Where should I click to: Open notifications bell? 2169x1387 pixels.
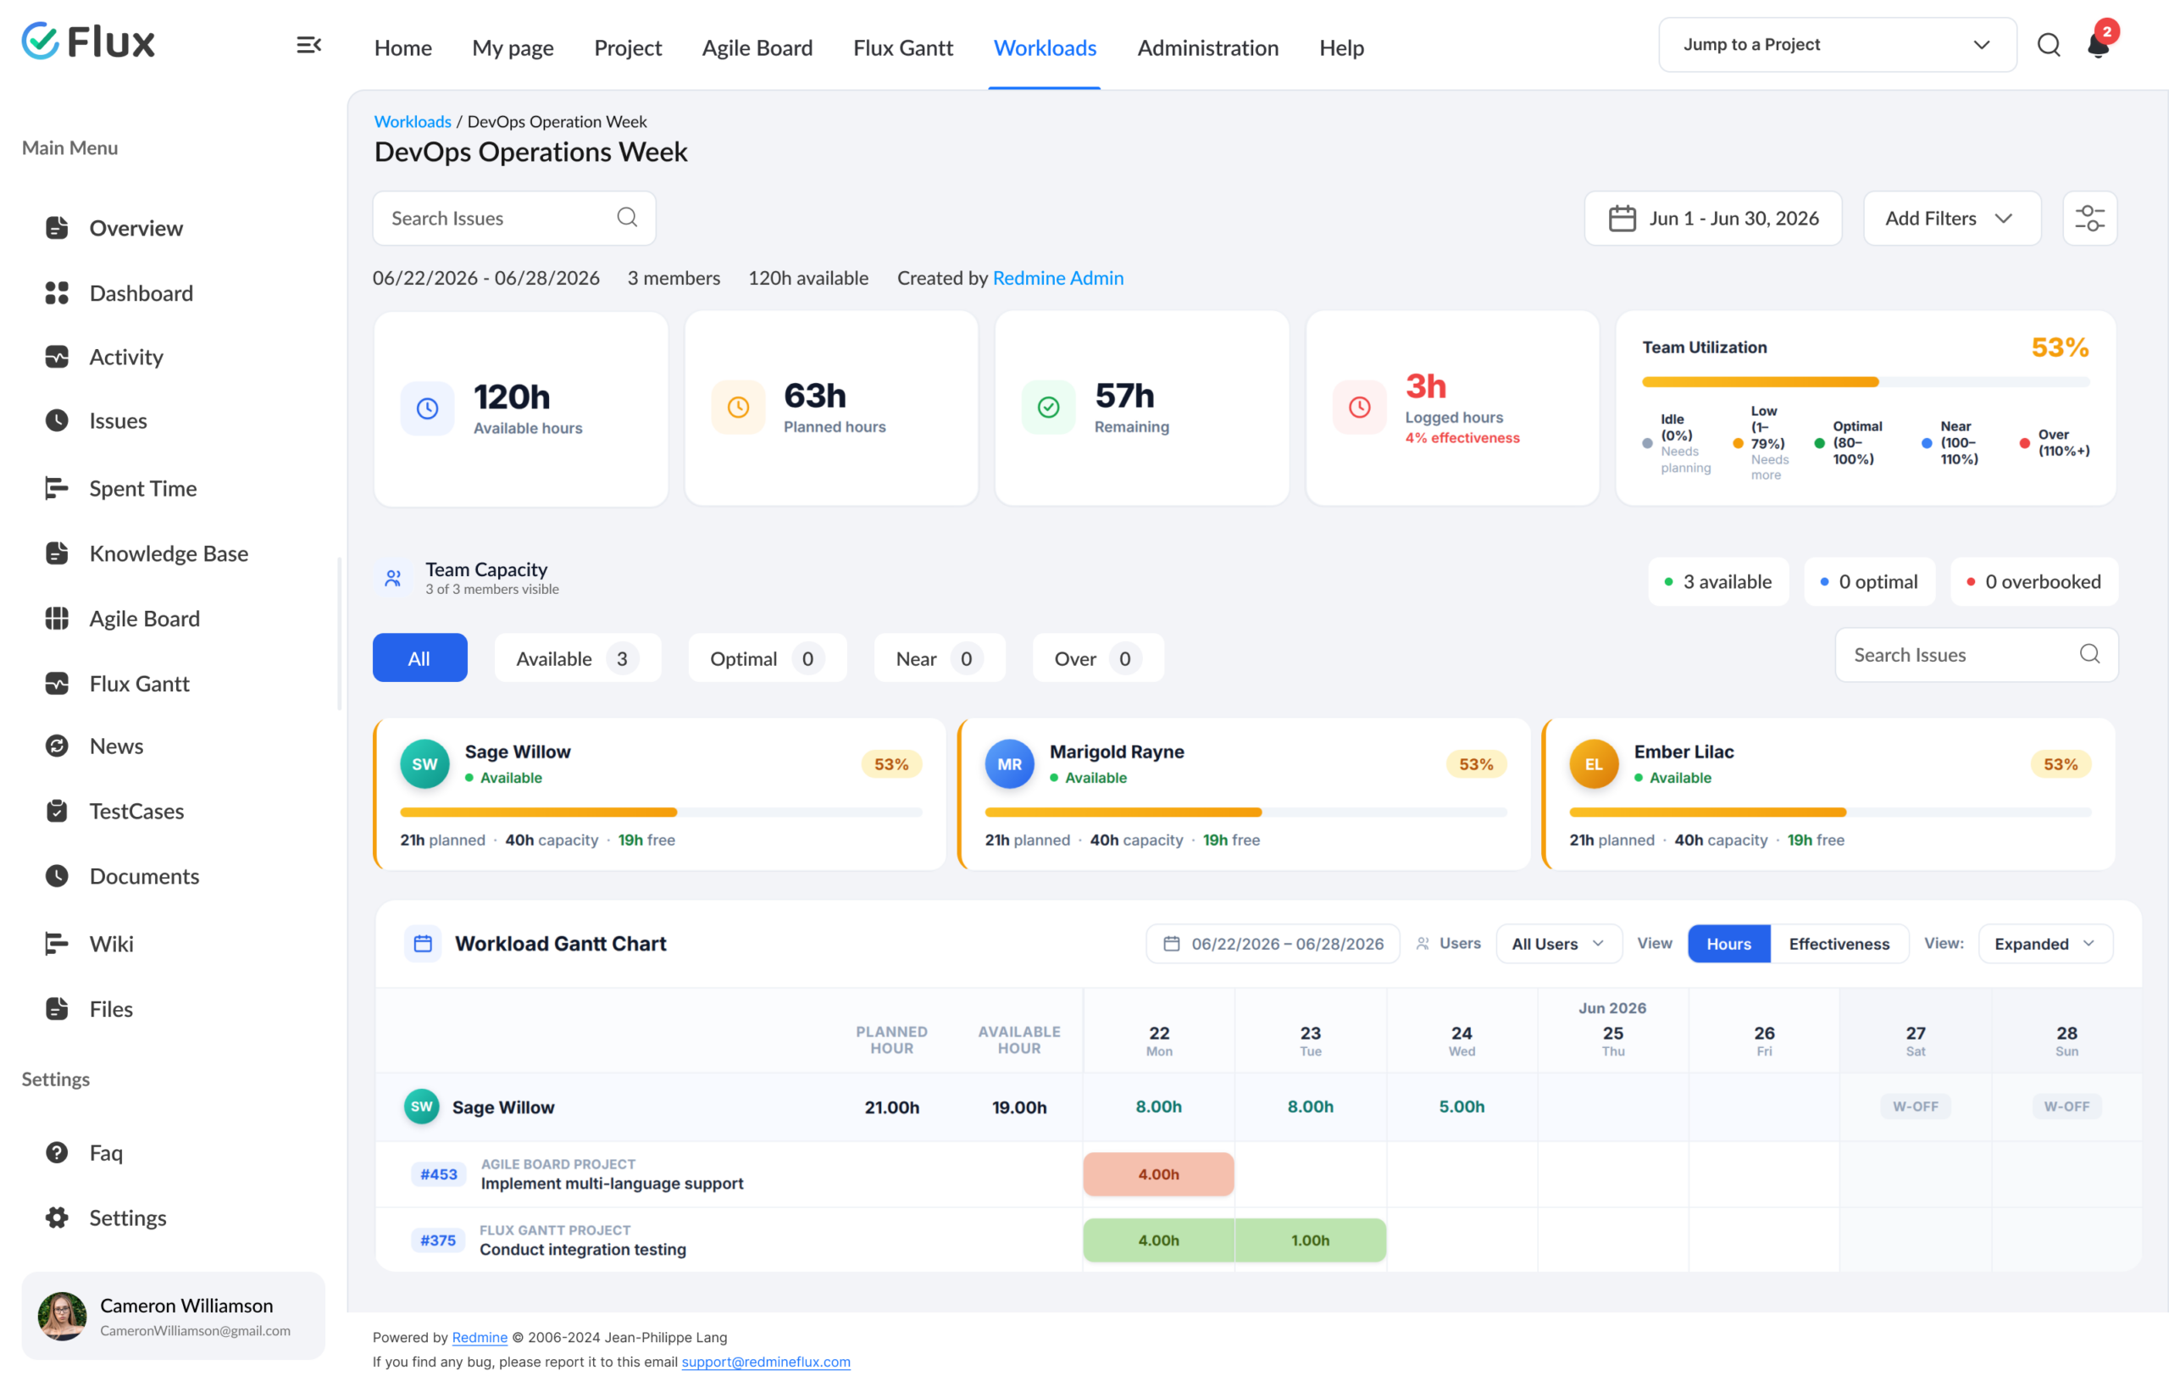pos(2098,45)
